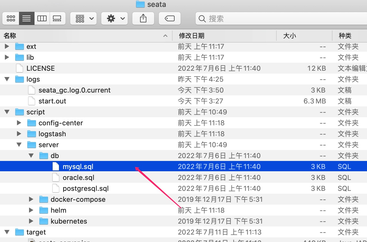
Task: Select the kubernetes folder icon
Action: point(44,221)
